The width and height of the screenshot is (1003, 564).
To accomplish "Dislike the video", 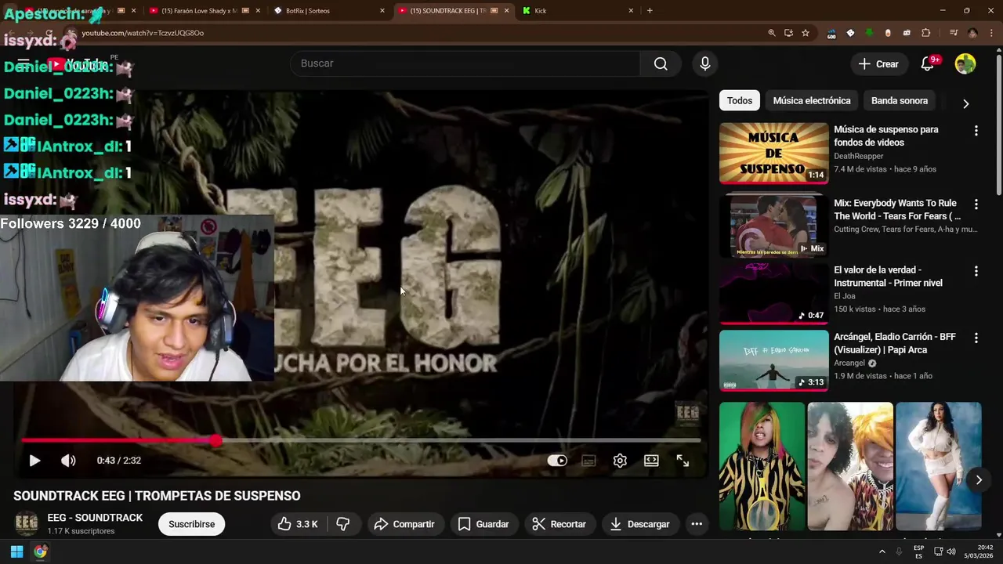I will point(342,524).
